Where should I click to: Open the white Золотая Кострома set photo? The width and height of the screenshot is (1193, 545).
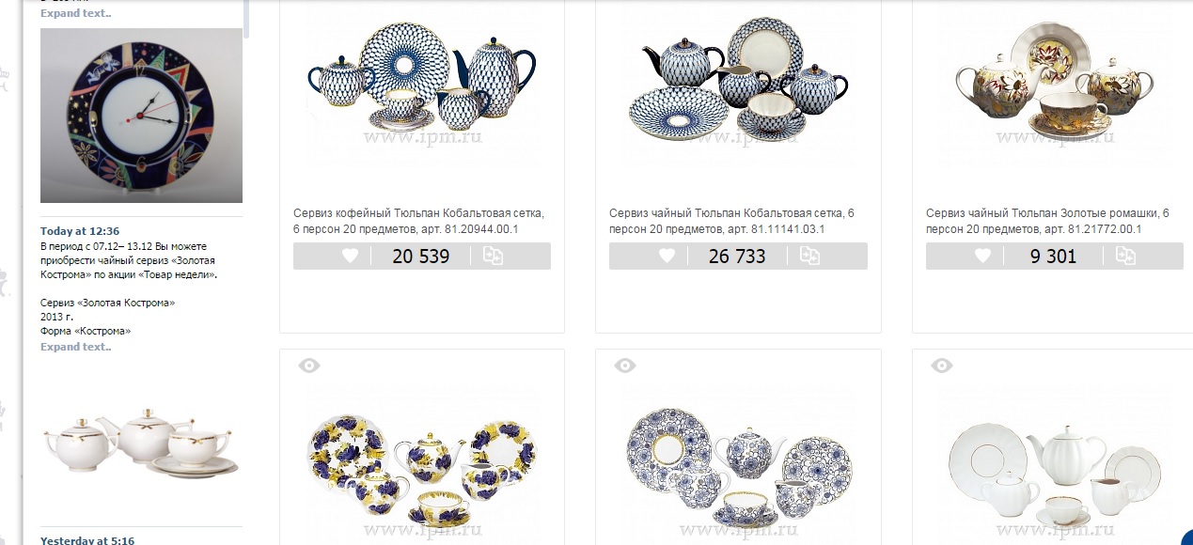141,441
